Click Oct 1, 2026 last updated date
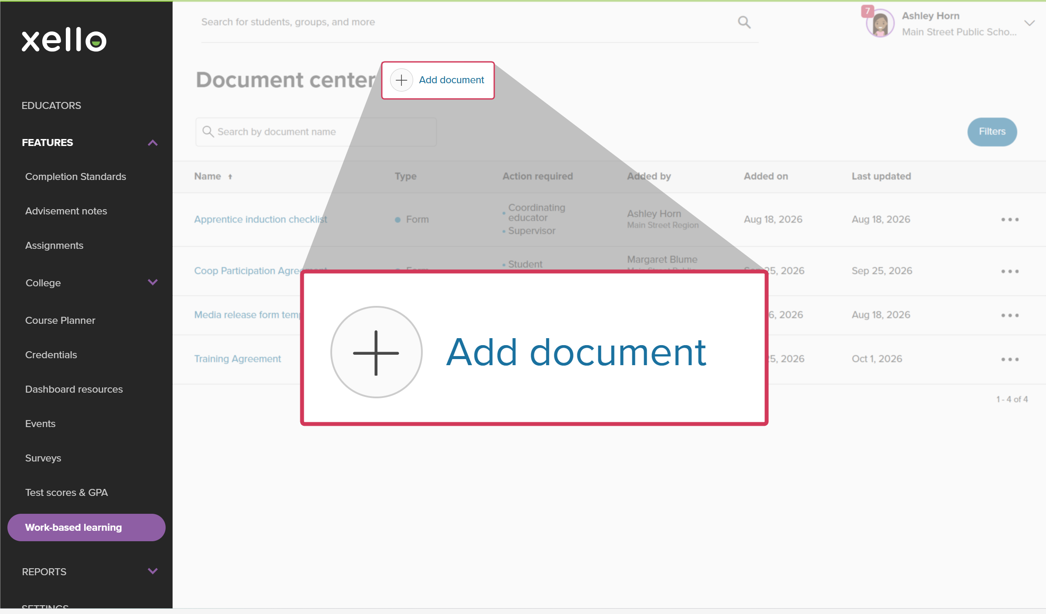This screenshot has height=614, width=1046. tap(877, 359)
